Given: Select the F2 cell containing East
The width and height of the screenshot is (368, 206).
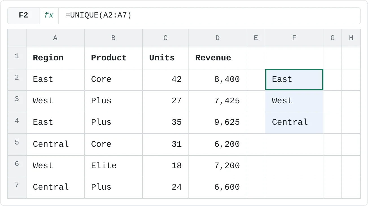Looking at the screenshot, I should click(294, 80).
